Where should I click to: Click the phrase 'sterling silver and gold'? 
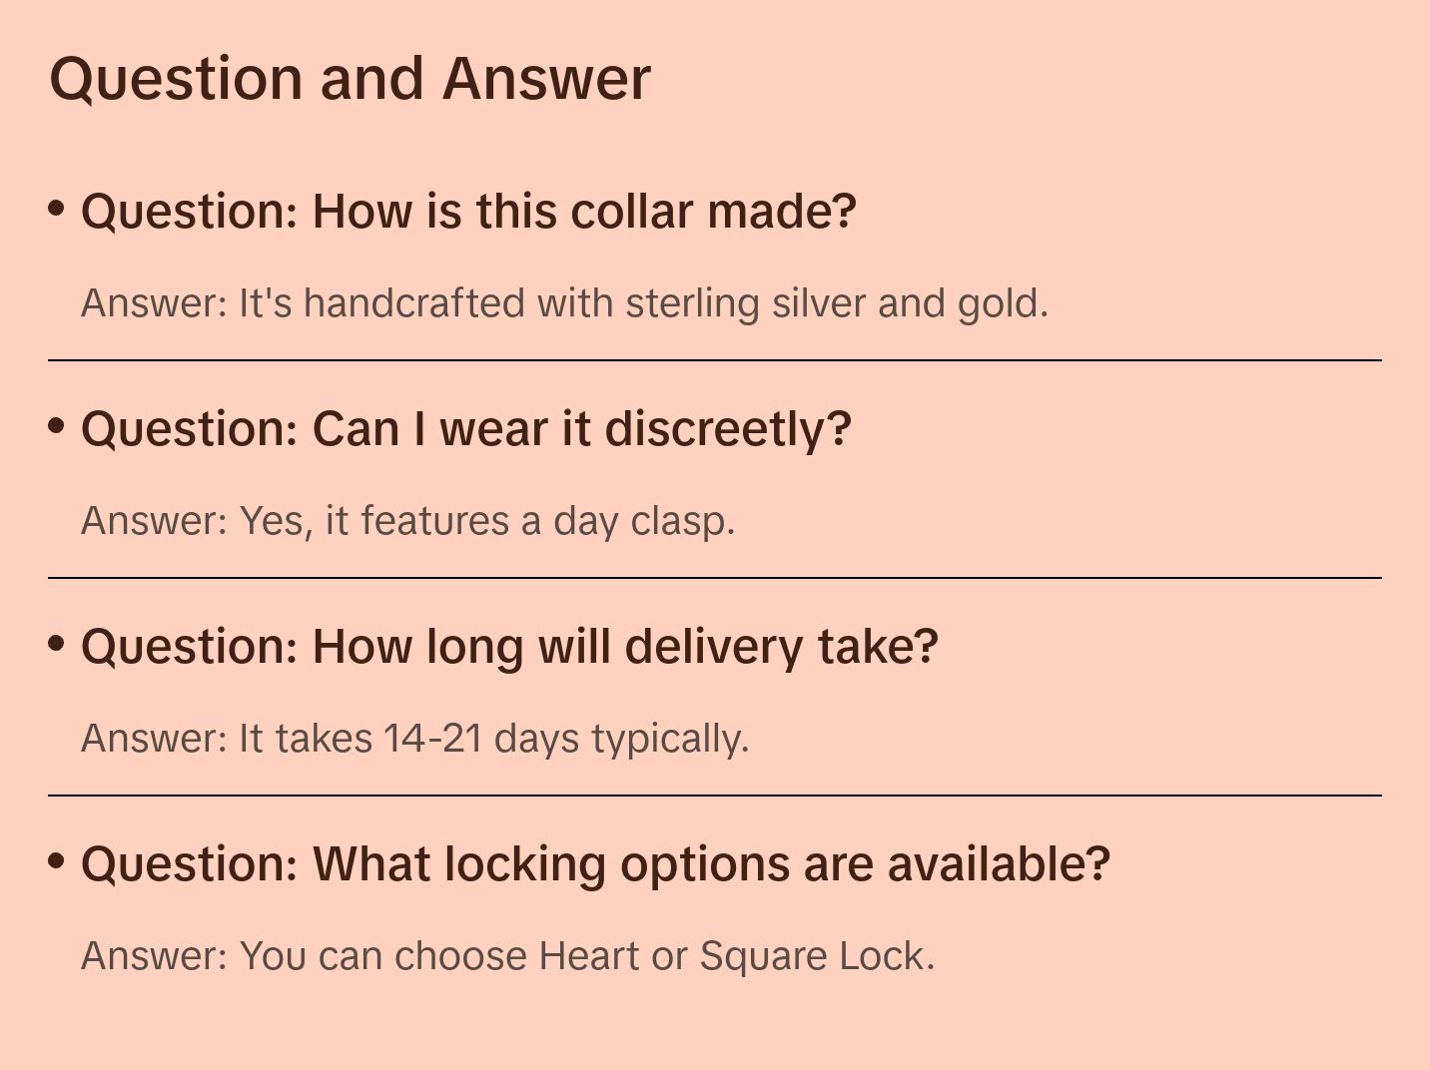[x=835, y=303]
